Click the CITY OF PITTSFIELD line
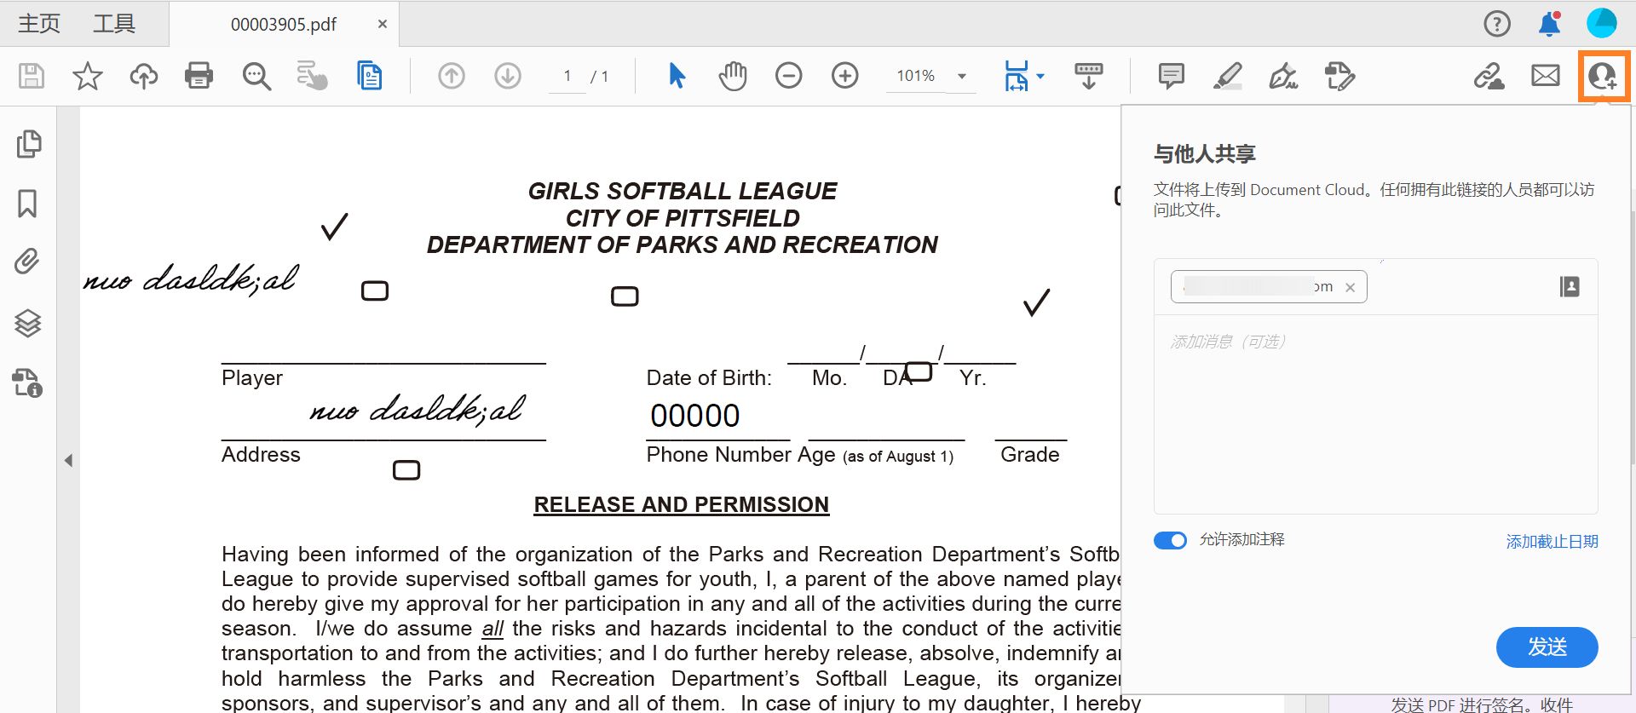 pyautogui.click(x=683, y=218)
